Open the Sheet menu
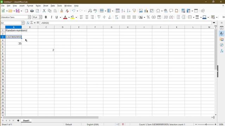This screenshot has width=225, height=126. pyautogui.click(x=46, y=6)
